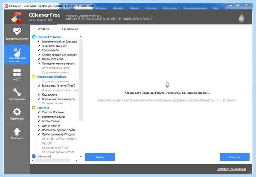Click the Система Windows flag icon
This screenshot has height=177, width=256.
point(34,107)
